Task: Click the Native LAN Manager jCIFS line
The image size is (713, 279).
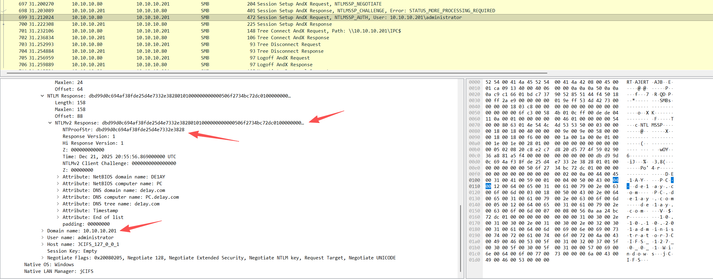Action: click(59, 271)
